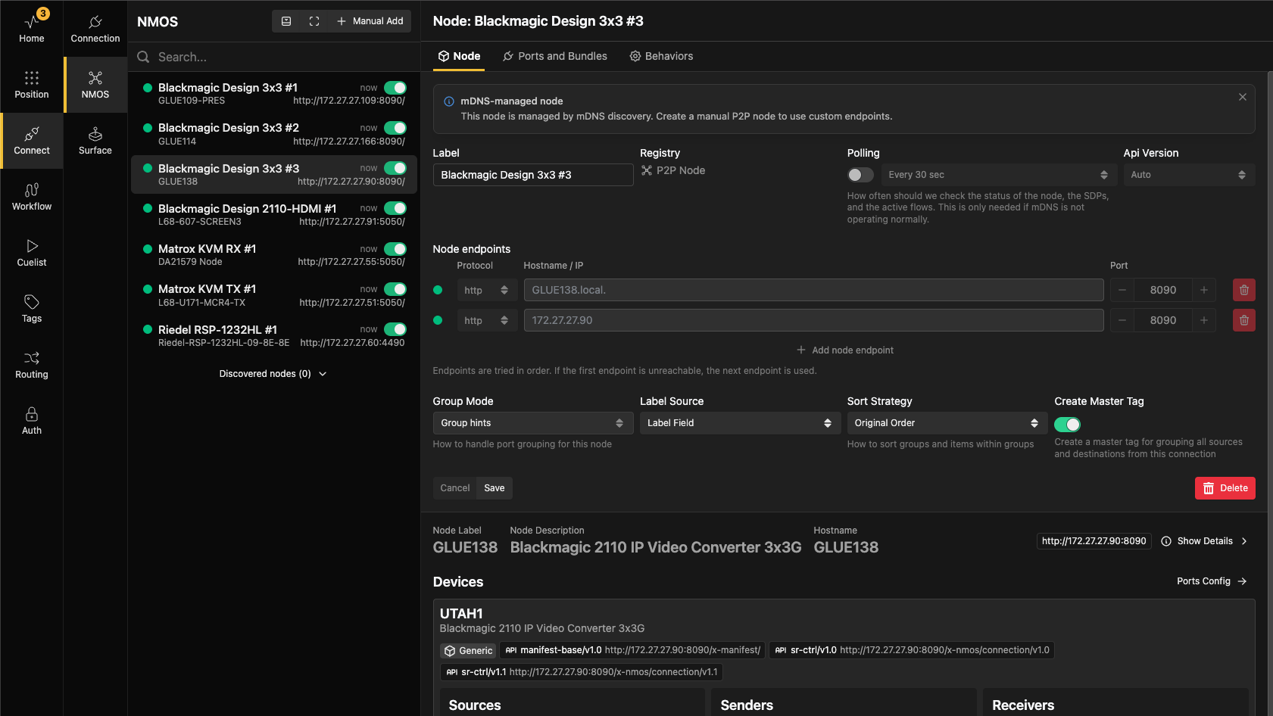Select Surface in the secondary sidebar
1273x716 pixels.
click(x=95, y=141)
